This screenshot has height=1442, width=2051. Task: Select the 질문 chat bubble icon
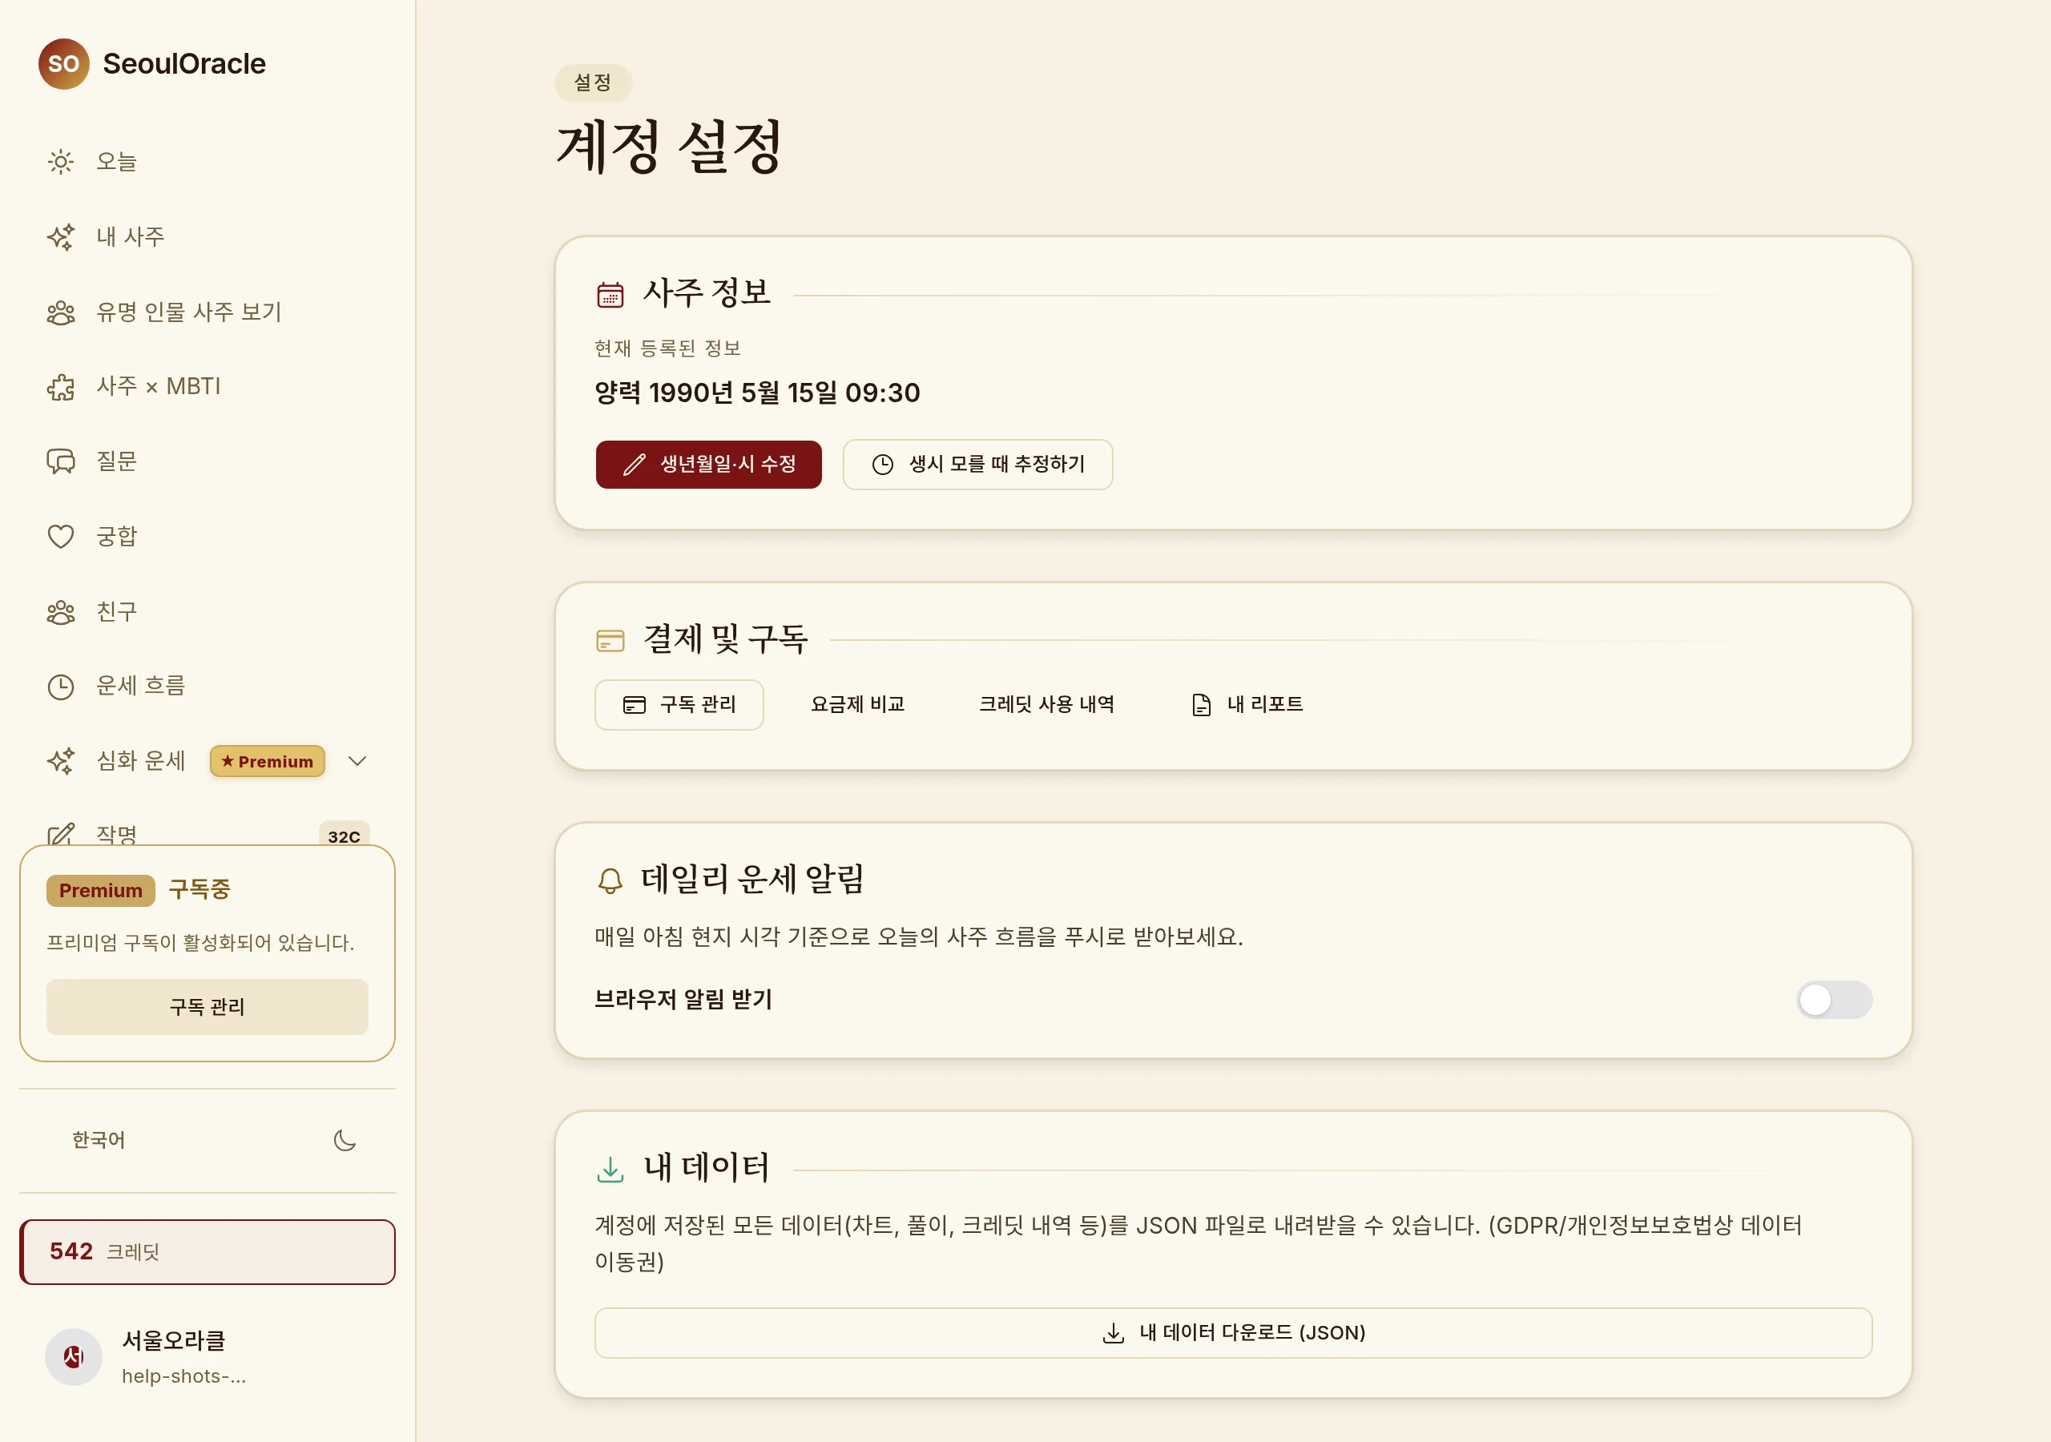tap(61, 461)
